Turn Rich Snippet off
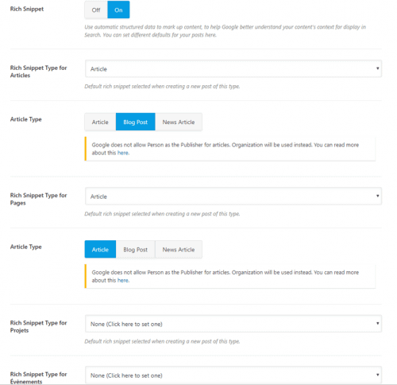This screenshot has width=397, height=385. point(96,10)
